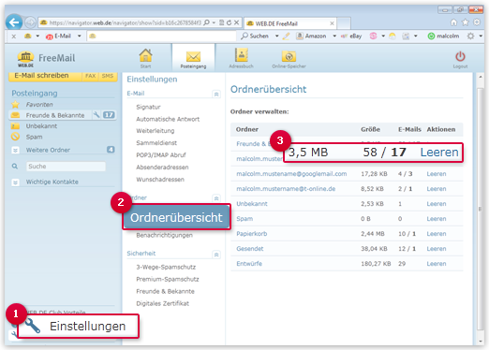Viewport: 489px width, 350px height.
Task: Open POP3/IMAP Abruf settings
Action: tap(161, 155)
